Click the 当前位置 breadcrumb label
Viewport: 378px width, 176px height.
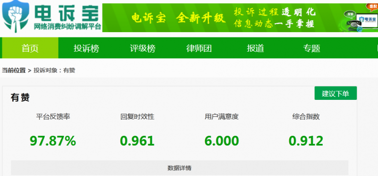coord(14,70)
